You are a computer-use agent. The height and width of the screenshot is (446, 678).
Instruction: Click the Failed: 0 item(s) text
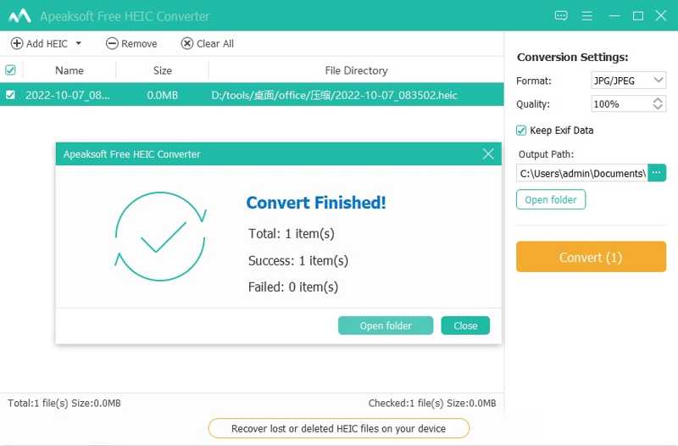(293, 287)
